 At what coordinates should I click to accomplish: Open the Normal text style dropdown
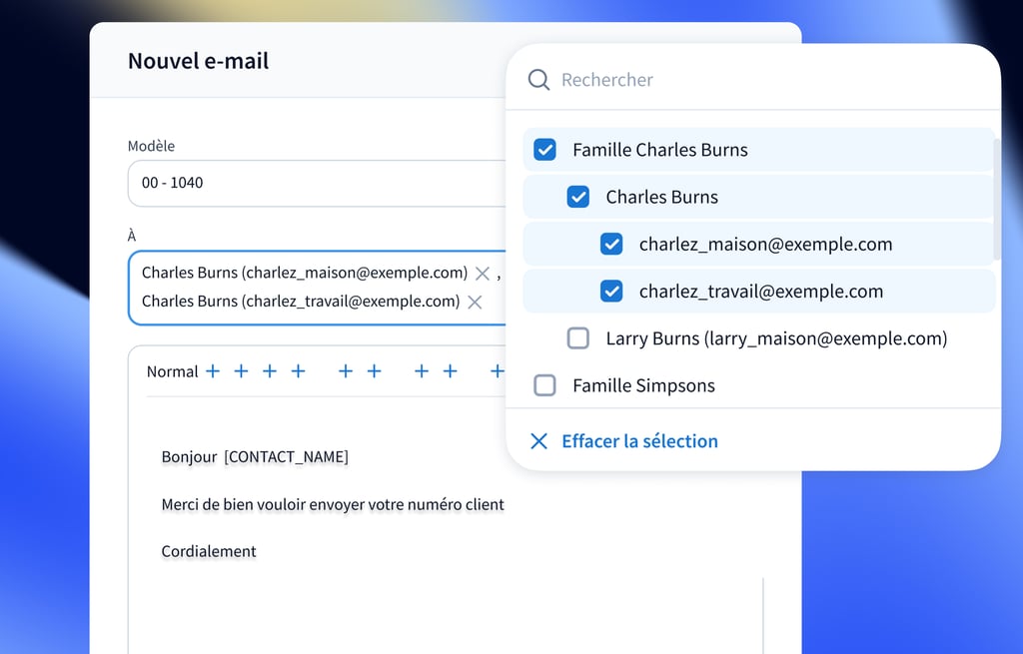coord(172,371)
